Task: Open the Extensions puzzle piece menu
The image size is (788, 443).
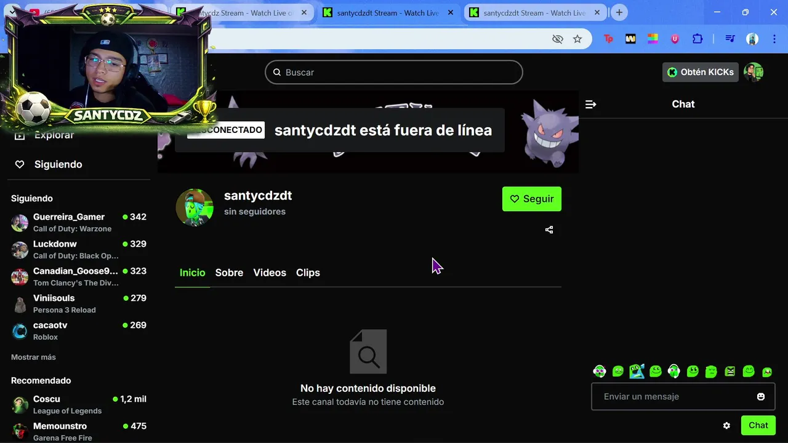Action: click(x=698, y=39)
